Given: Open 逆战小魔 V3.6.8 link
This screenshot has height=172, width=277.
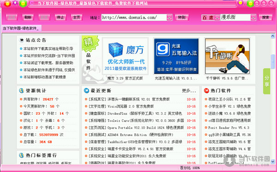Looking at the screenshot, I should [x=229, y=113].
